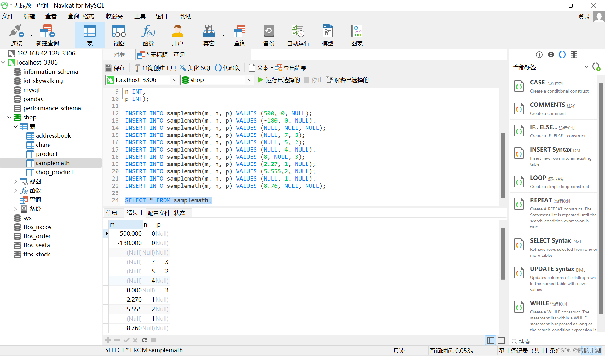This screenshot has width=605, height=356.
Task: Explain the selected query (解释已选择的)
Action: (347, 80)
